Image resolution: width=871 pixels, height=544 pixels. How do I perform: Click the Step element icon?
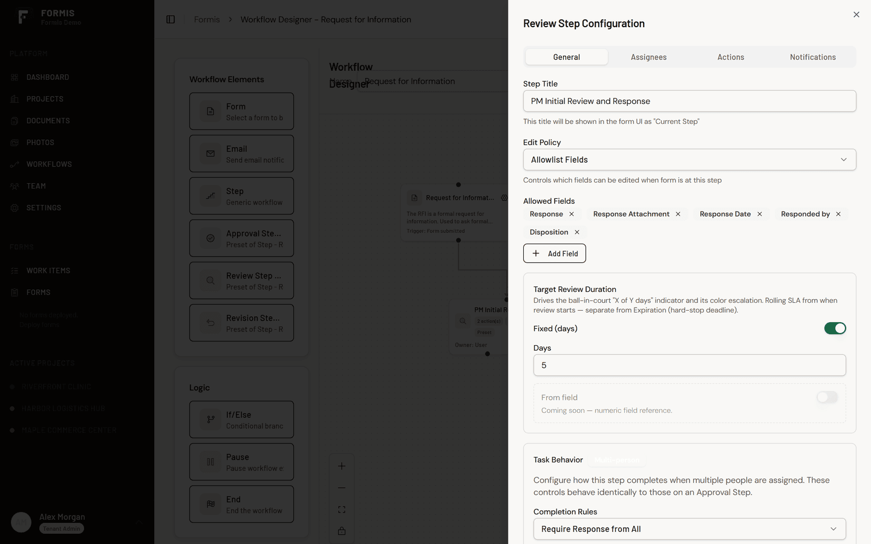point(210,196)
